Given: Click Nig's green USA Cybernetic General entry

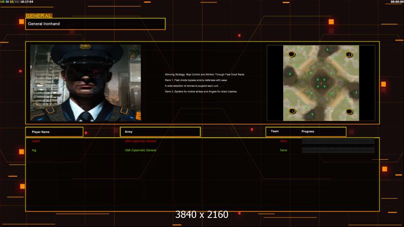Looking at the screenshot, I should 141,151.
